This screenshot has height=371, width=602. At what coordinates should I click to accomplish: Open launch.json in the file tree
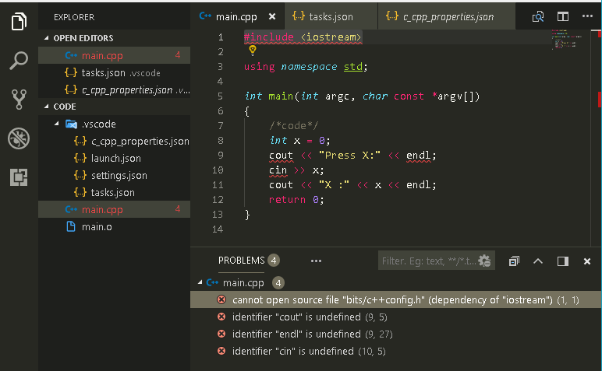click(115, 158)
